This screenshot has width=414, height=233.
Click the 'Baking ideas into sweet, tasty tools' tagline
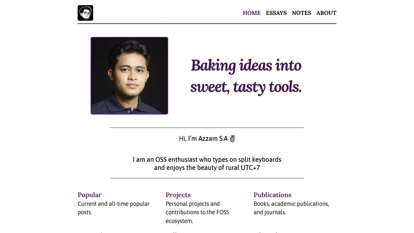[246, 76]
